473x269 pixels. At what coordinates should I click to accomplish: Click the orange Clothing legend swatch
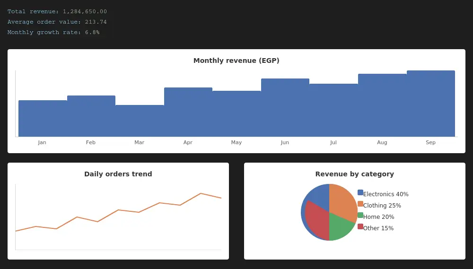(x=360, y=204)
